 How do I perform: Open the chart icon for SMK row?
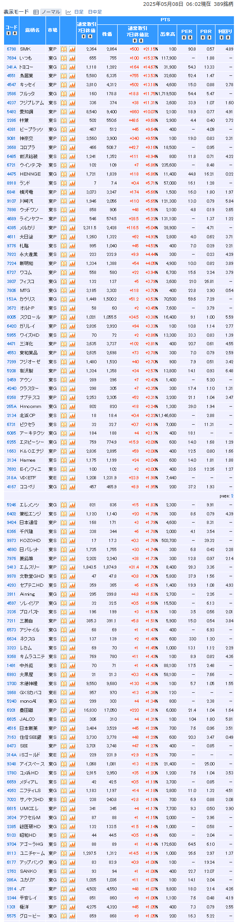pos(72,49)
